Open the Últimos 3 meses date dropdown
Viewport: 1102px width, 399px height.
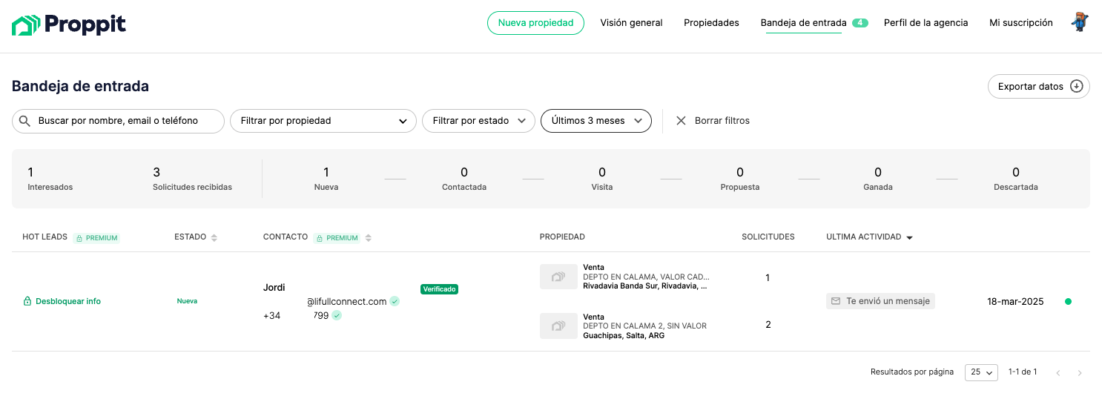tap(596, 121)
